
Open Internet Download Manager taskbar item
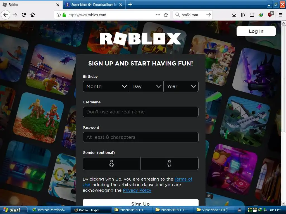[x=49, y=210]
